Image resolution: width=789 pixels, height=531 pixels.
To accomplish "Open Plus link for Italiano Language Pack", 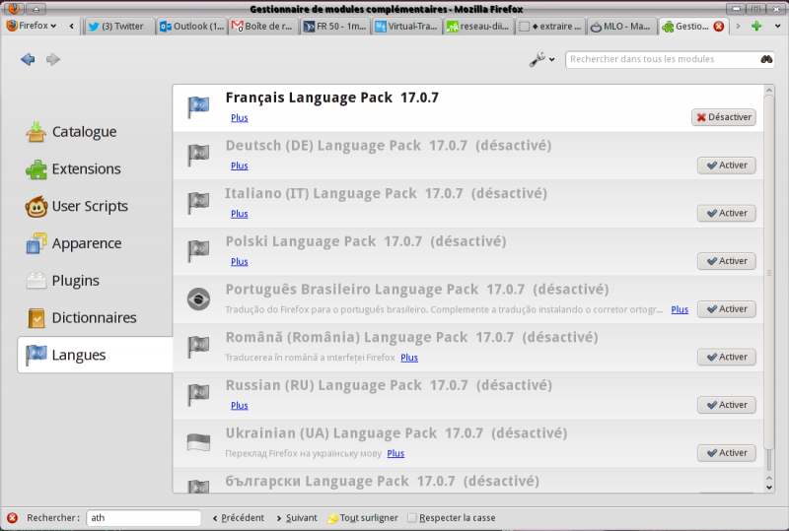I will click(240, 214).
